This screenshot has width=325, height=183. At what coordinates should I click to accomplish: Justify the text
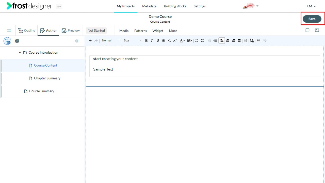(x=239, y=40)
